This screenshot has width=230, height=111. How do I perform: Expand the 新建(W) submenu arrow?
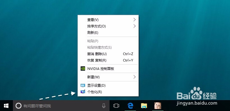[x=135, y=77]
